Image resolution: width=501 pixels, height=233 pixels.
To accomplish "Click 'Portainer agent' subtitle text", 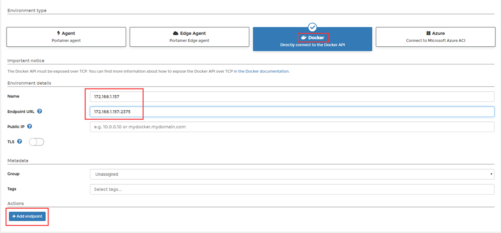I will click(x=66, y=41).
